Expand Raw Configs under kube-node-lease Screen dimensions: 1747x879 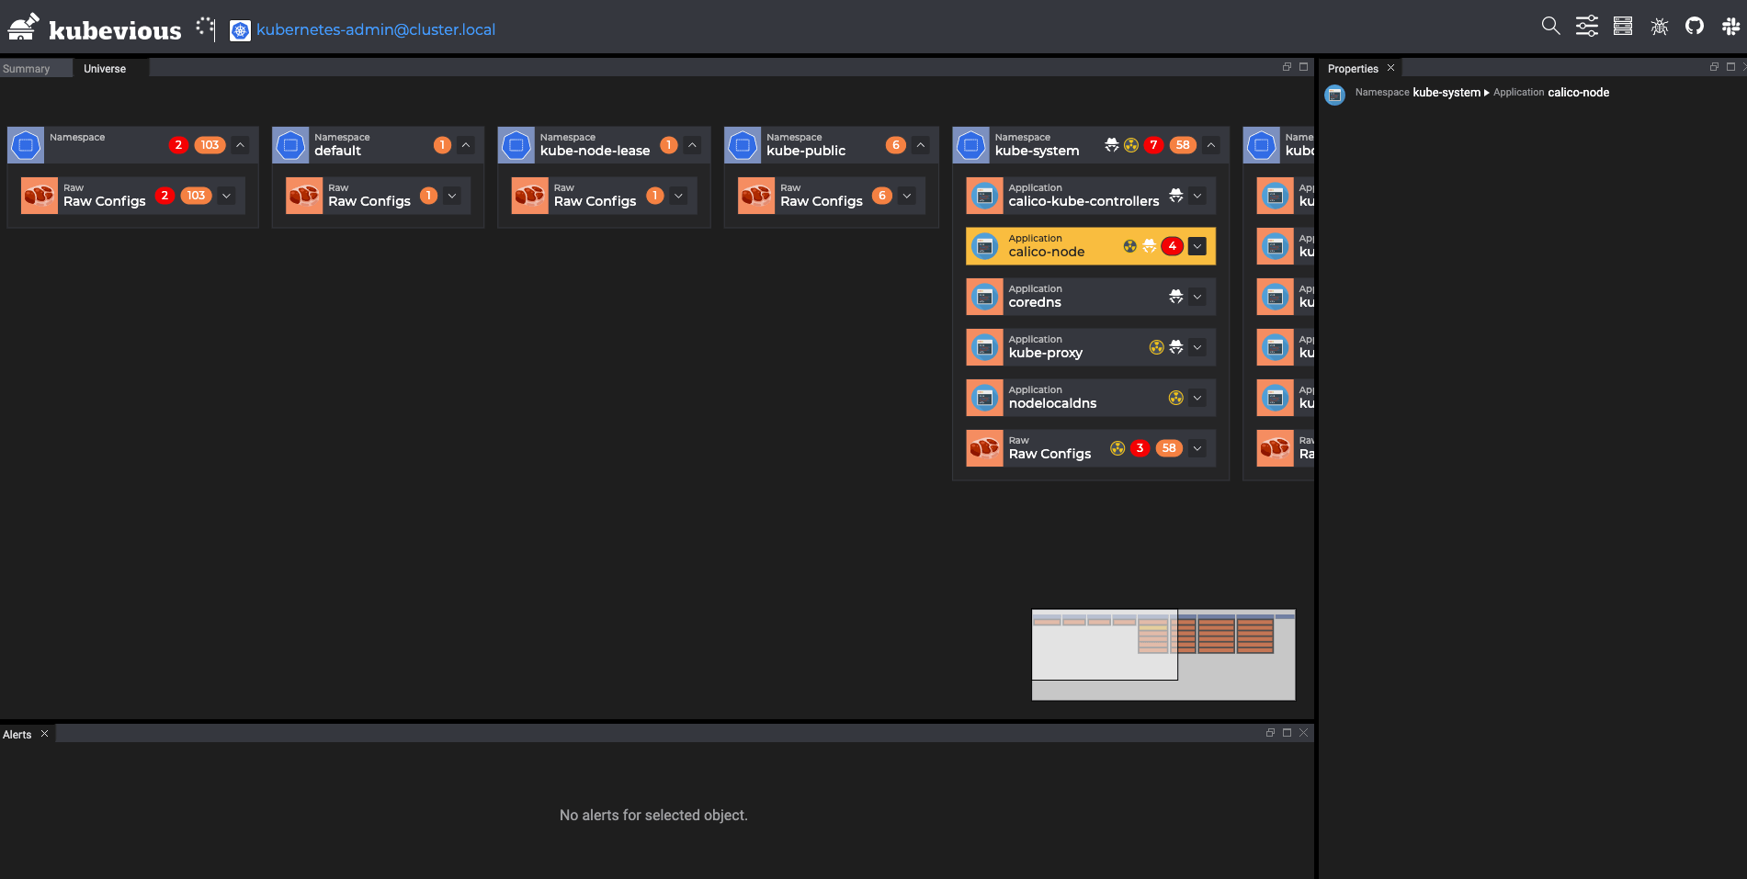(678, 196)
